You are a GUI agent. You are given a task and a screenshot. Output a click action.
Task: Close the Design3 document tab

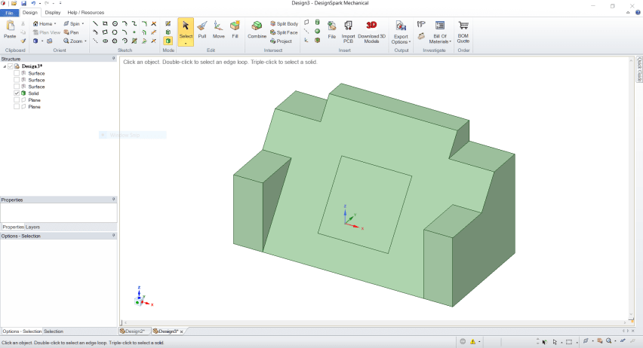click(x=181, y=331)
